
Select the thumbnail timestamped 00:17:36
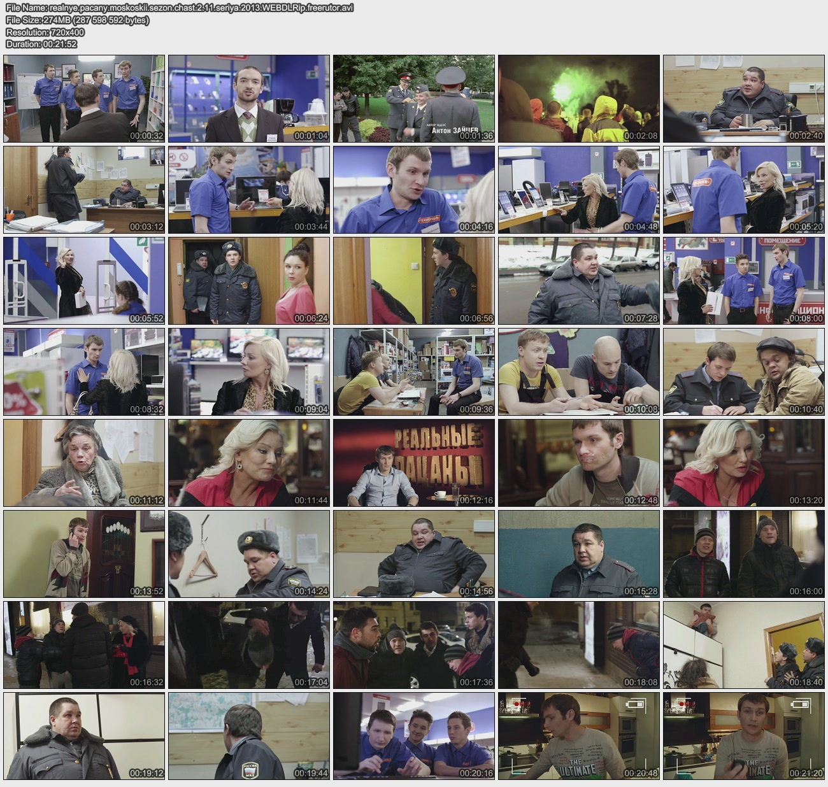tap(414, 645)
